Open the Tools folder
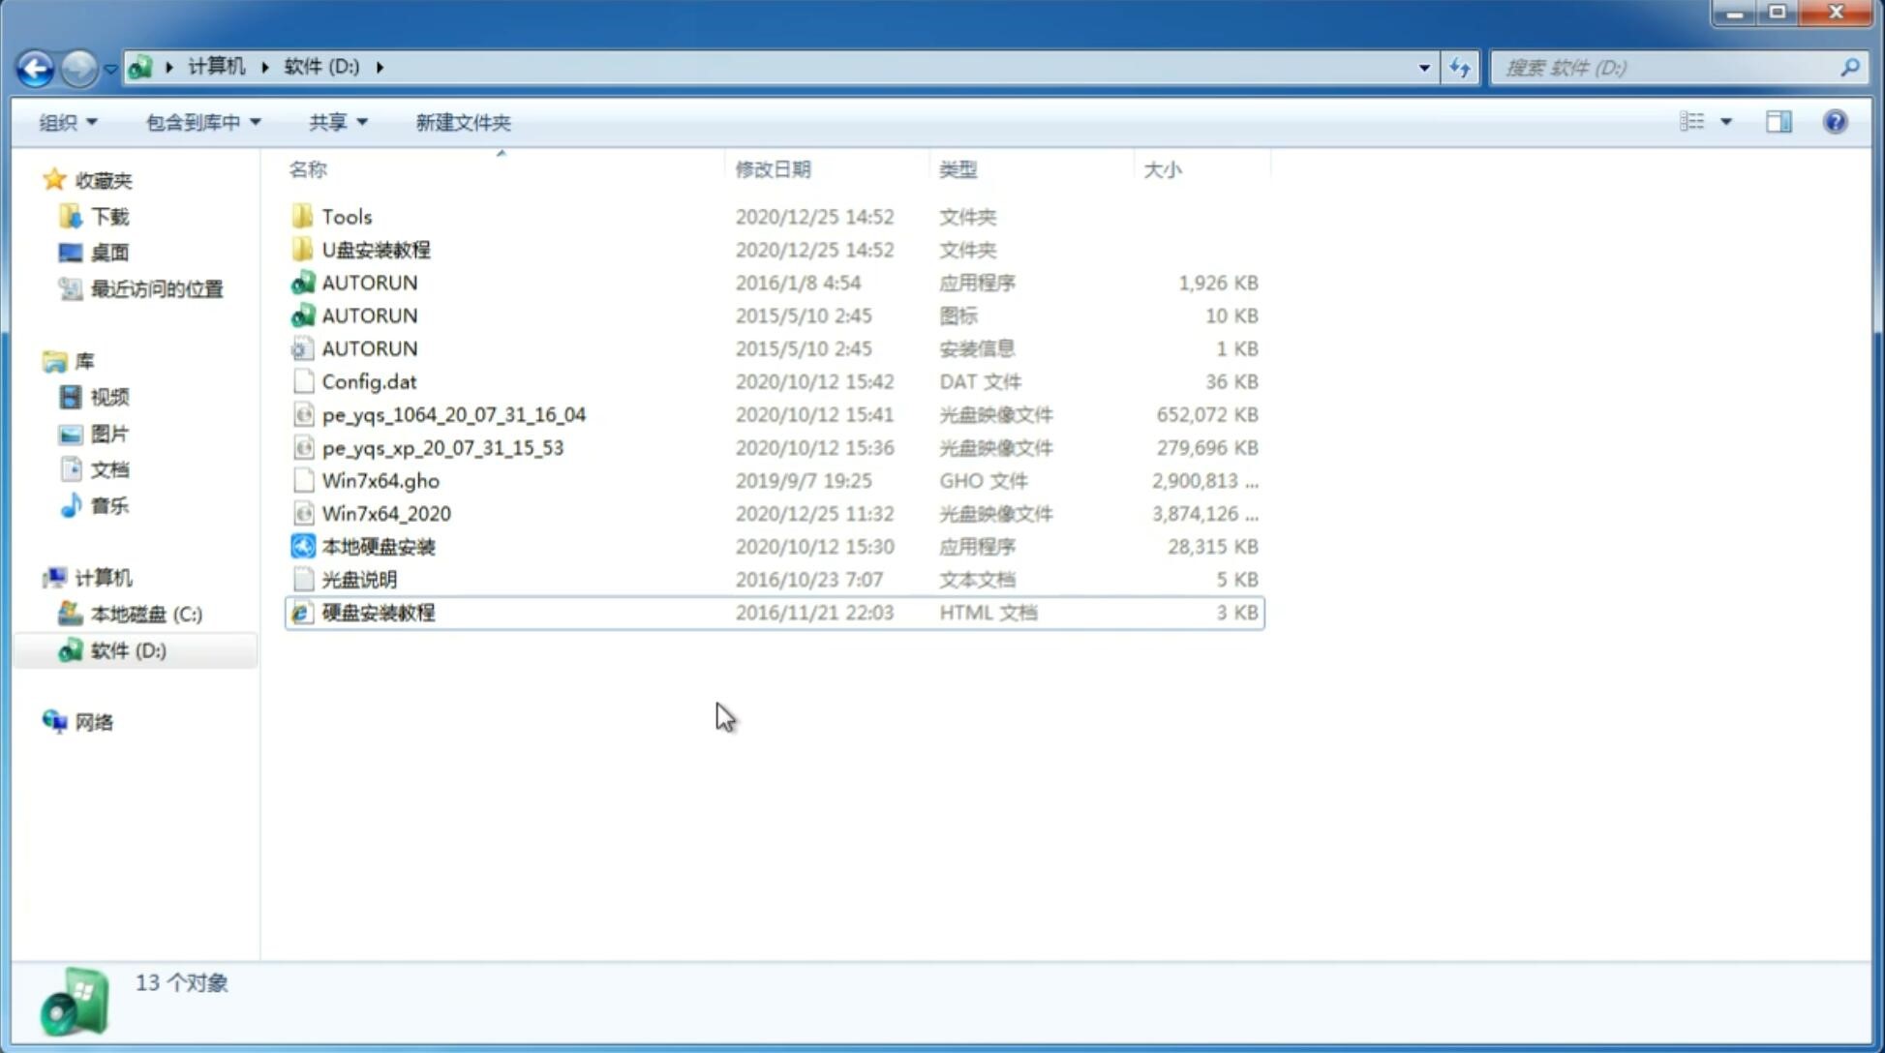 coord(346,216)
